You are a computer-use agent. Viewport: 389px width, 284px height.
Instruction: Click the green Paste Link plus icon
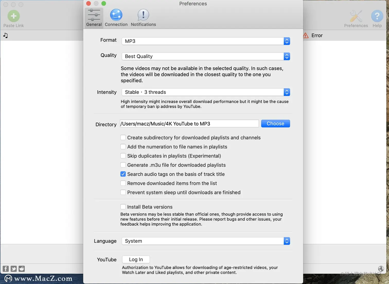(x=14, y=16)
